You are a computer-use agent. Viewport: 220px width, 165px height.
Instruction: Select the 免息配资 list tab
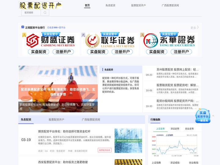26,120
